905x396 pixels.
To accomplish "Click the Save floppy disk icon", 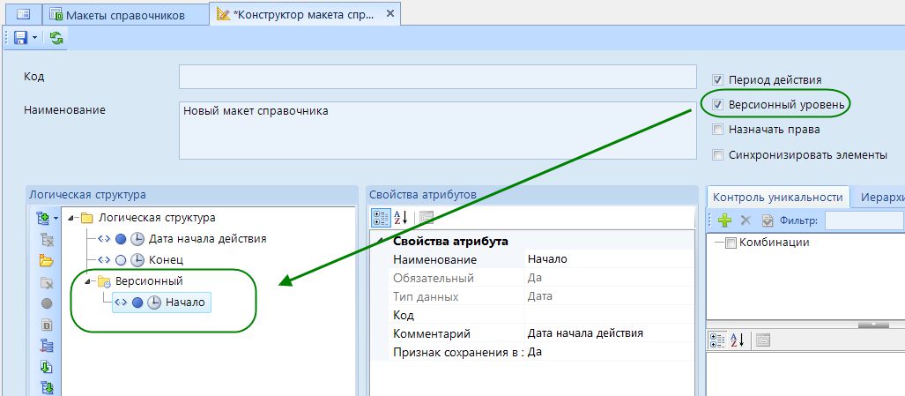I will [19, 37].
